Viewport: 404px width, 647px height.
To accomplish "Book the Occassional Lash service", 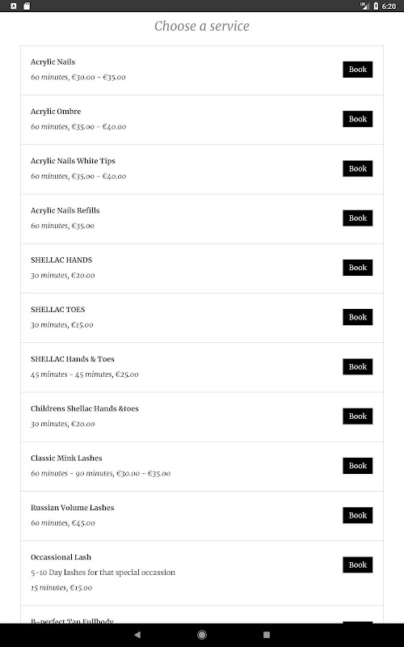I will (357, 565).
